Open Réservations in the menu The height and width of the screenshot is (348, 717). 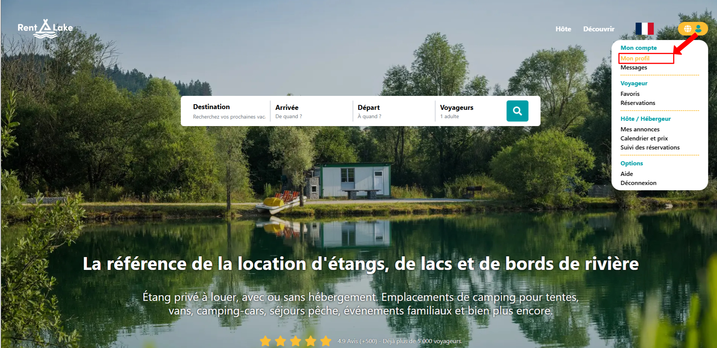(638, 103)
